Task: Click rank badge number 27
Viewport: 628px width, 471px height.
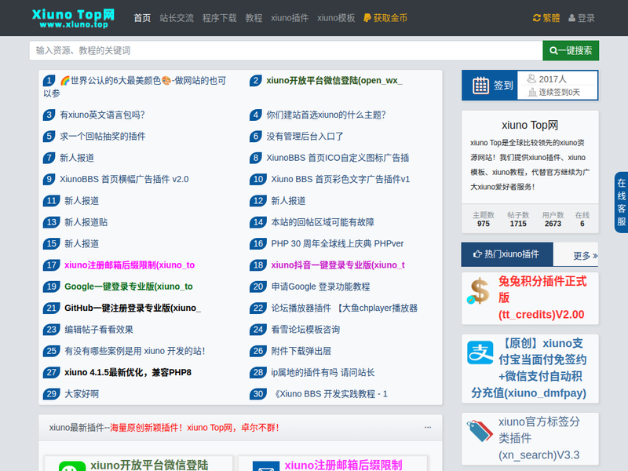Action: (52, 372)
